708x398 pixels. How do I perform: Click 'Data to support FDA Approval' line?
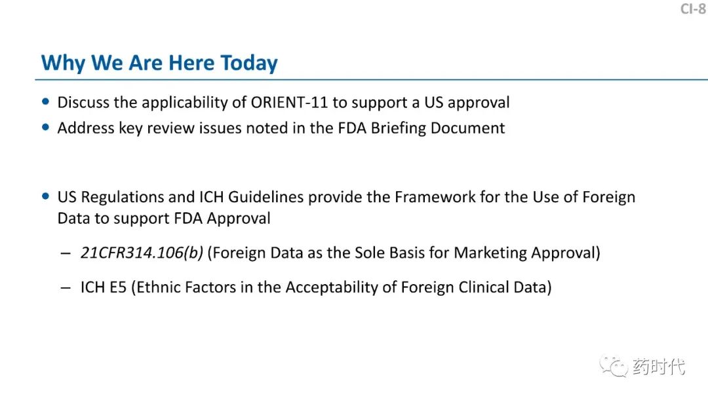pyautogui.click(x=164, y=219)
